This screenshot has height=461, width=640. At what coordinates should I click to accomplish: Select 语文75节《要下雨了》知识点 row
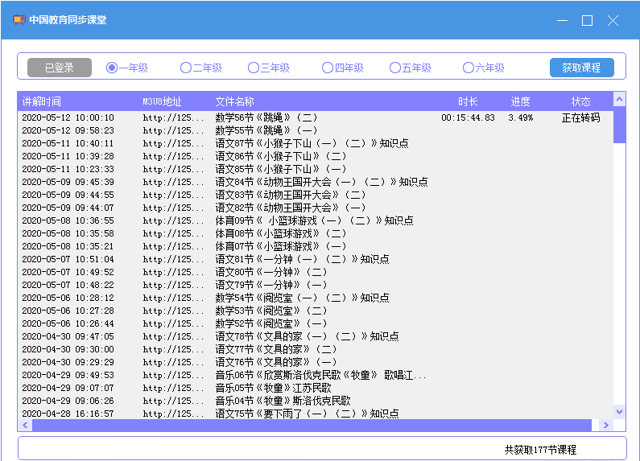pyautogui.click(x=315, y=414)
